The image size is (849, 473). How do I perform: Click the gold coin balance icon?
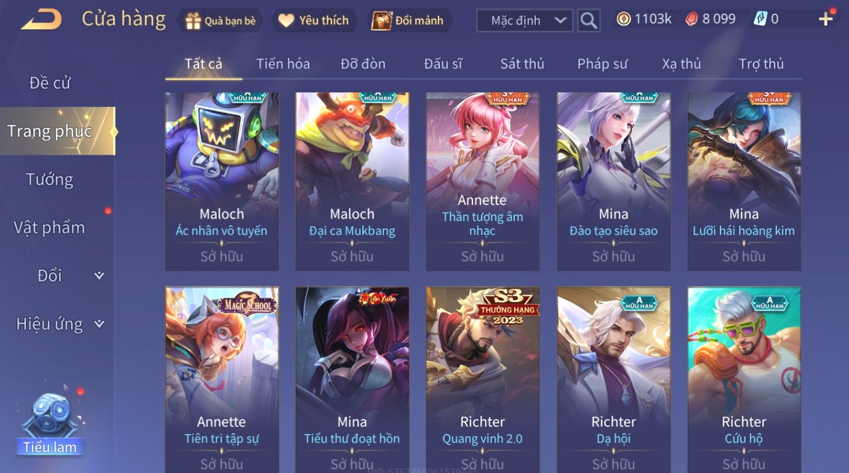pos(624,19)
